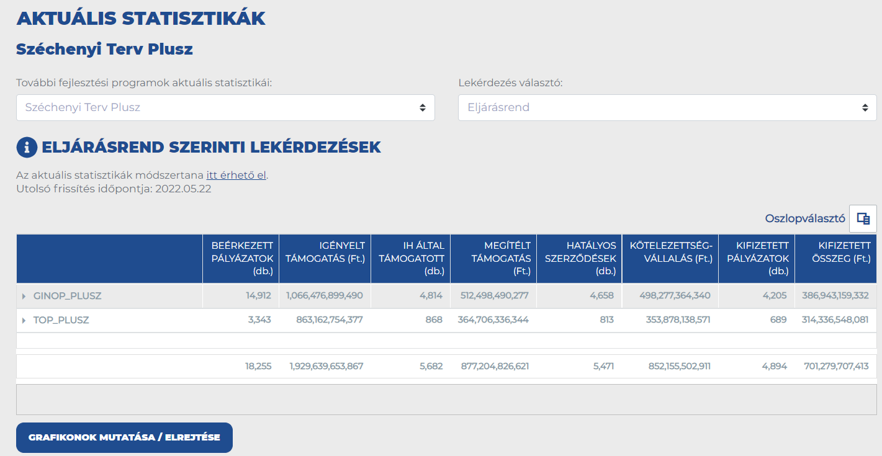Click TOP_PLUSZ received applications value 3,343
Viewport: 882px width, 456px height.
[x=259, y=320]
